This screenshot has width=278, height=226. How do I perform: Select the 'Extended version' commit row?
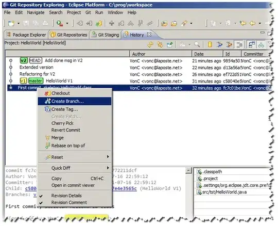[138, 68]
